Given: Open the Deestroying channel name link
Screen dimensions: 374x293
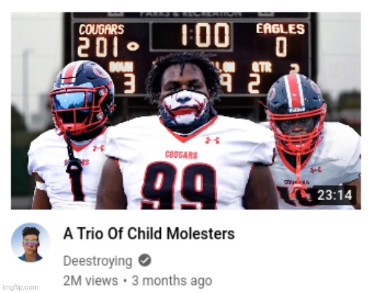Looking at the screenshot, I should 97,261.
